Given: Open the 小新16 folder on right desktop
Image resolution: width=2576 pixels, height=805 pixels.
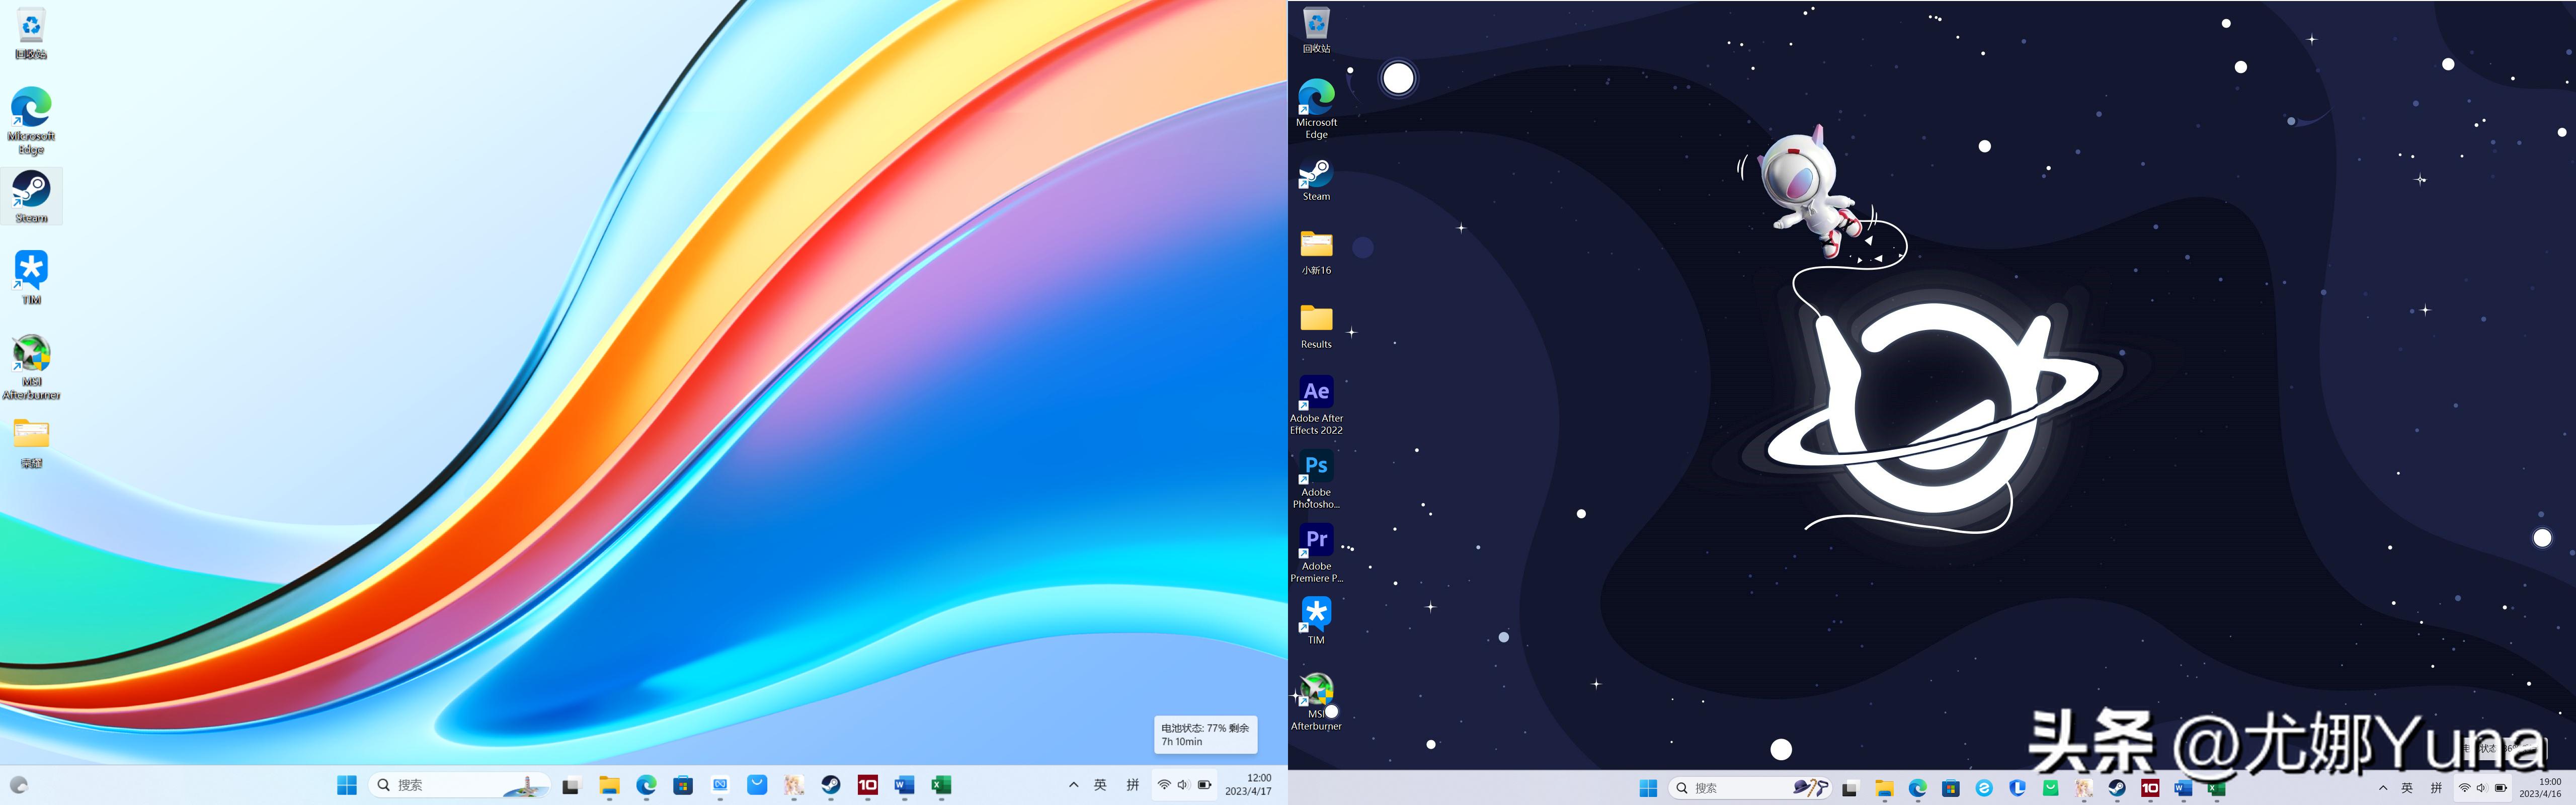Looking at the screenshot, I should [x=1316, y=246].
